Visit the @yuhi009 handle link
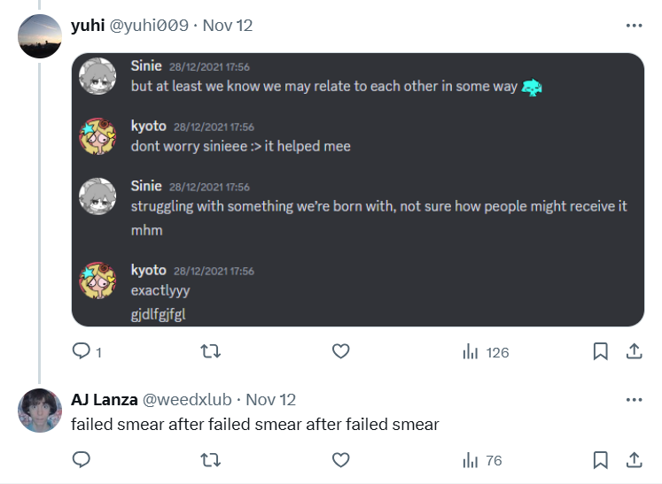The width and height of the screenshot is (662, 484). [149, 26]
